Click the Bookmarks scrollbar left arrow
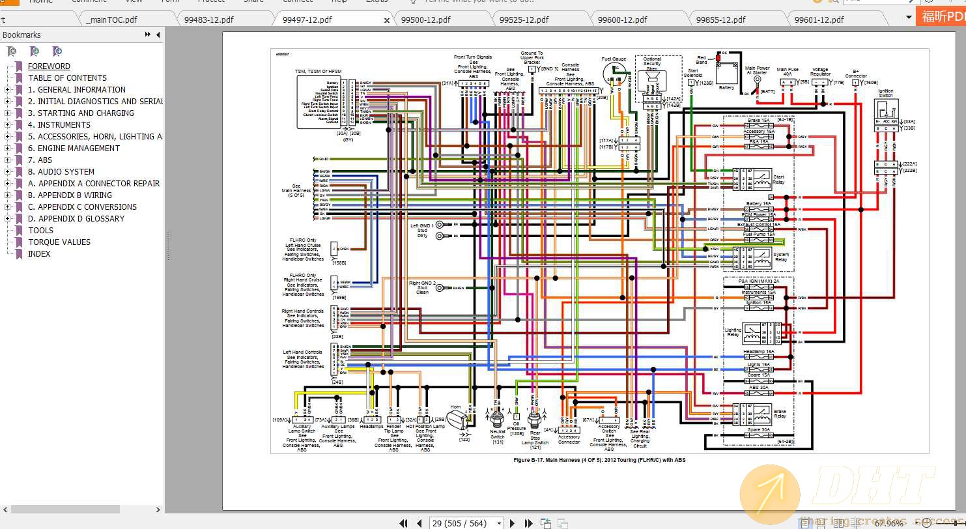This screenshot has width=966, height=529. [x=4, y=509]
